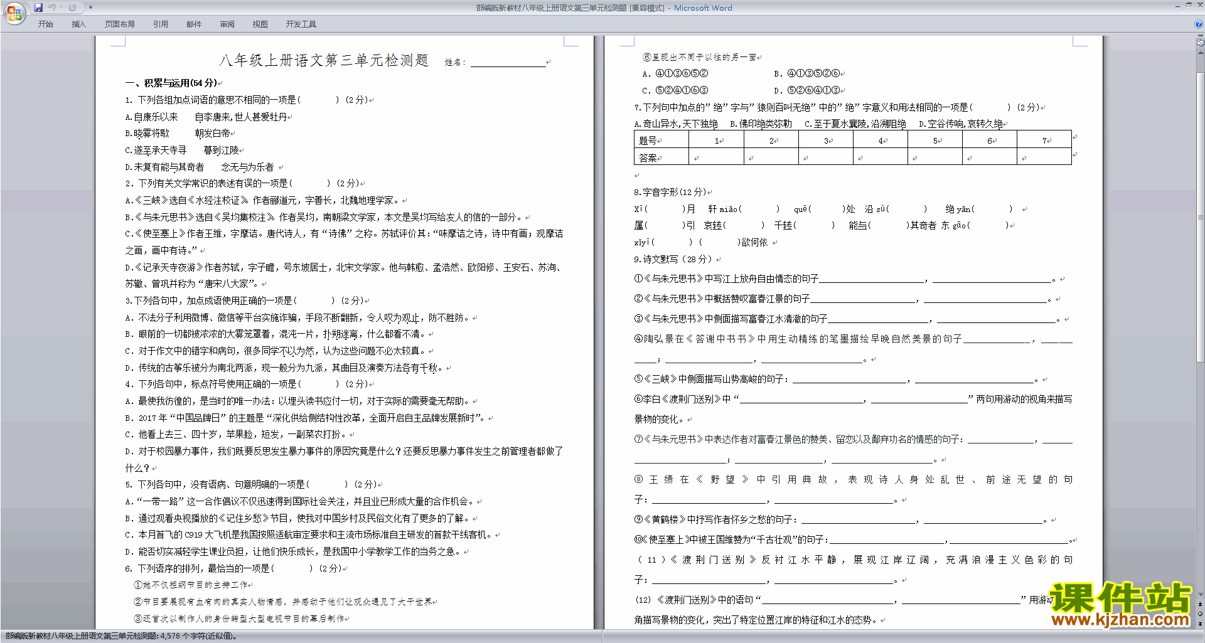Select the 邮件 tab
The image size is (1205, 643).
point(194,24)
